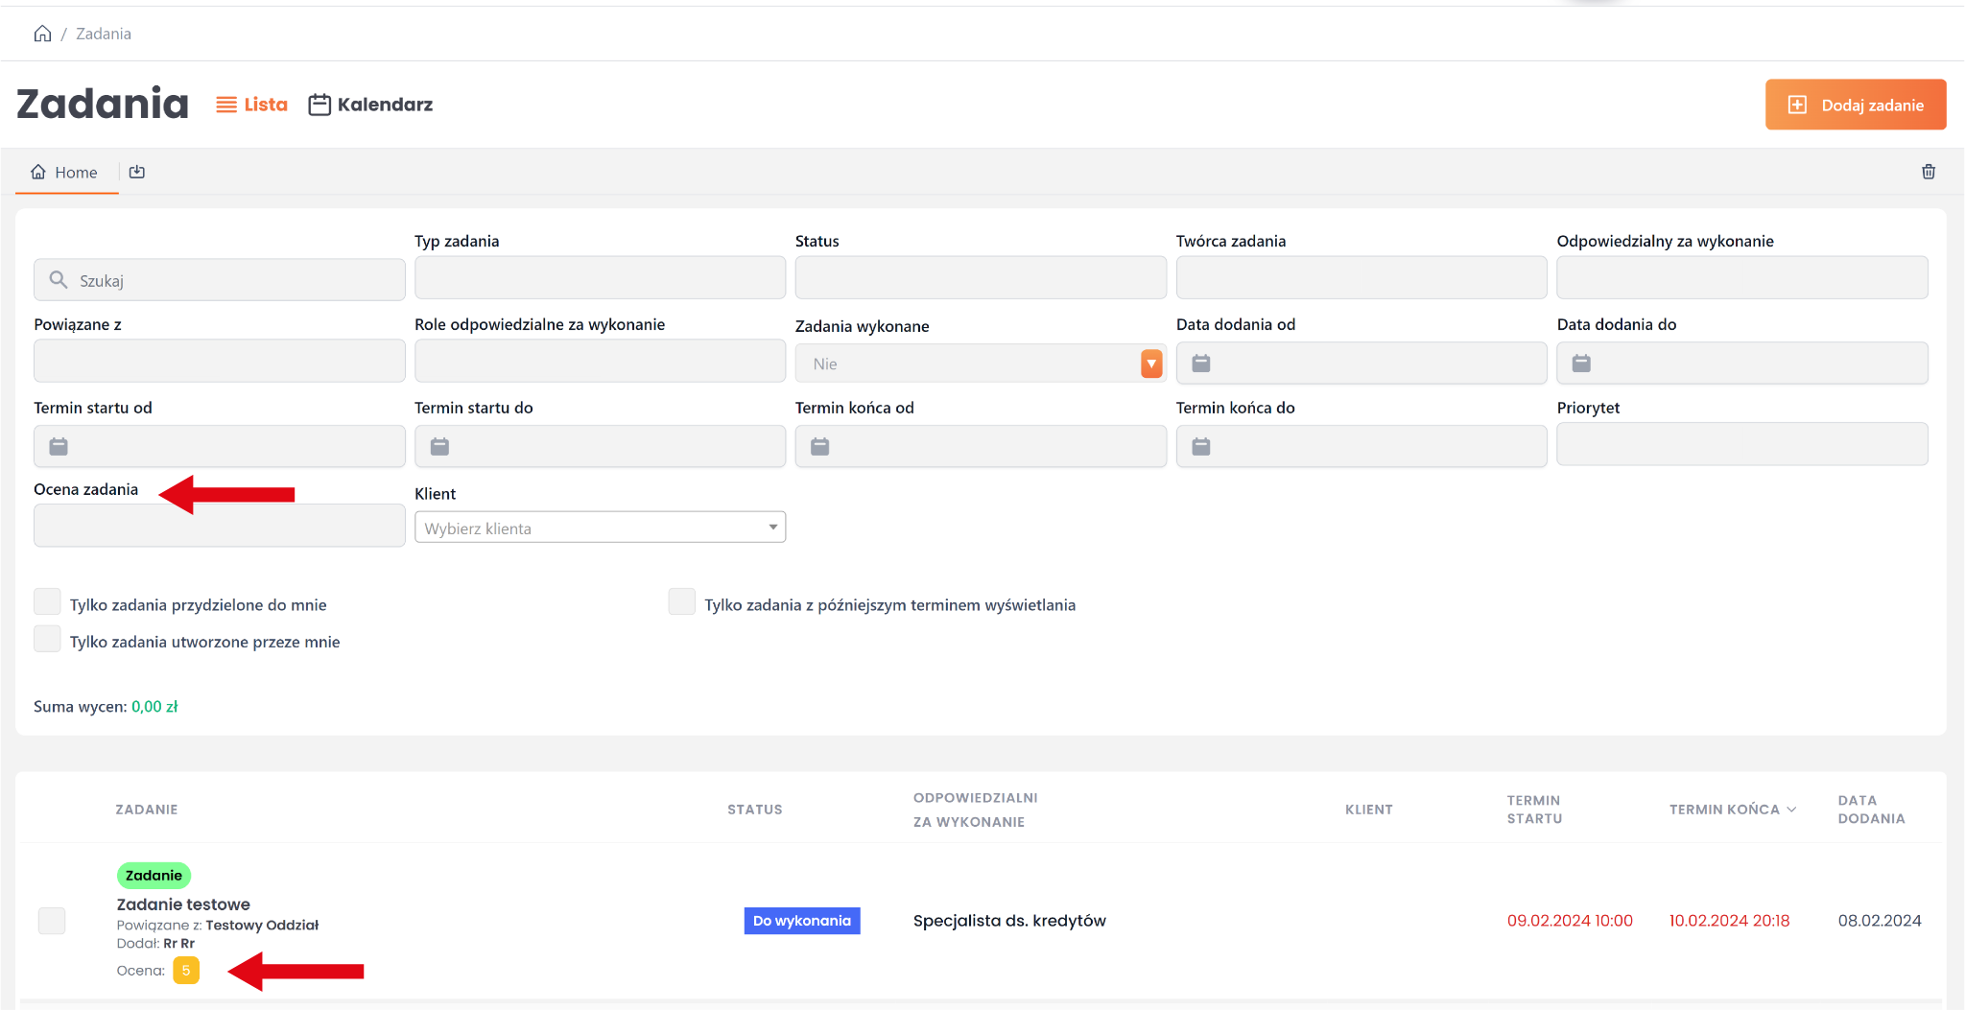Open calendar picker for Termin końca do

point(1200,446)
